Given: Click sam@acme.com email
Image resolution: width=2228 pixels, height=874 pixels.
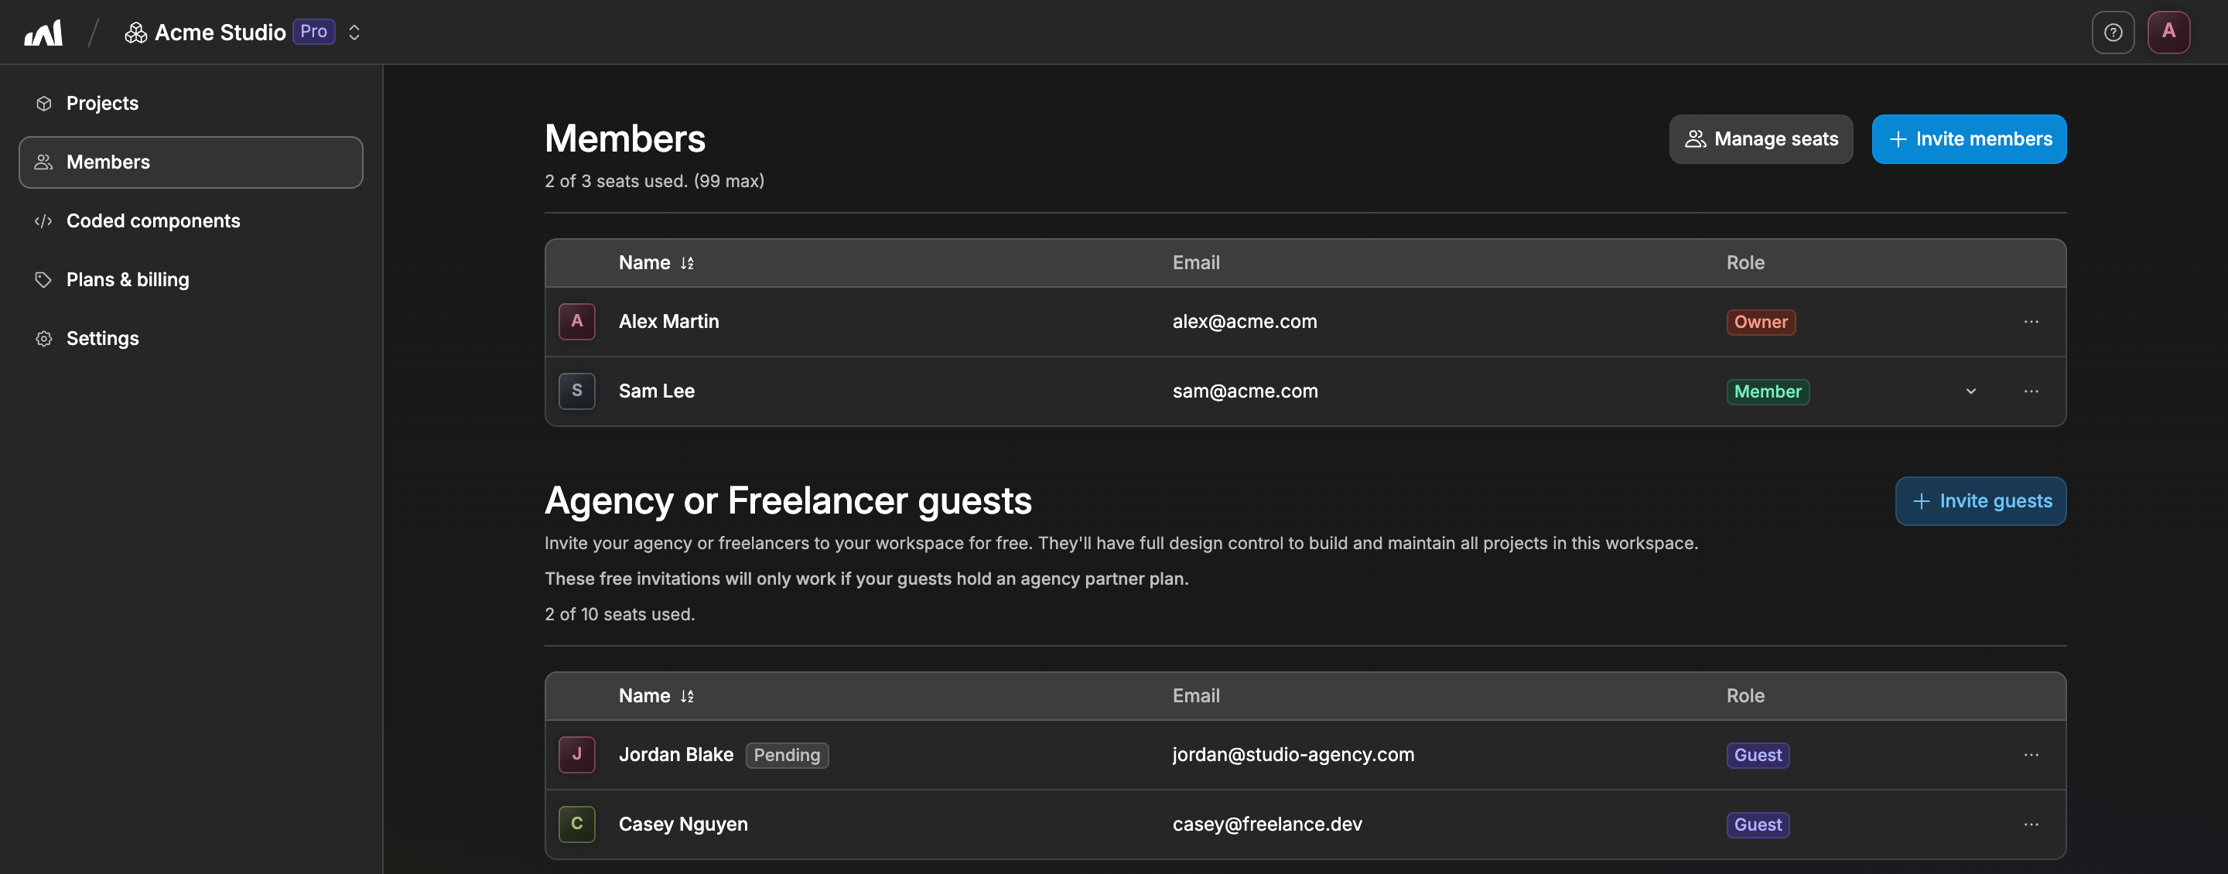Looking at the screenshot, I should (x=1245, y=391).
